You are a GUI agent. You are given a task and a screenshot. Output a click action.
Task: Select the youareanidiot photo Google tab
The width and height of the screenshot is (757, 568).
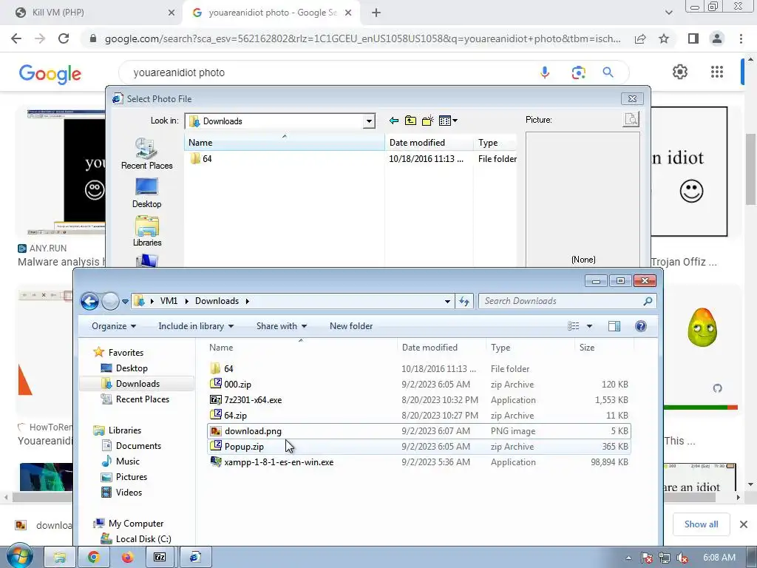tap(272, 13)
